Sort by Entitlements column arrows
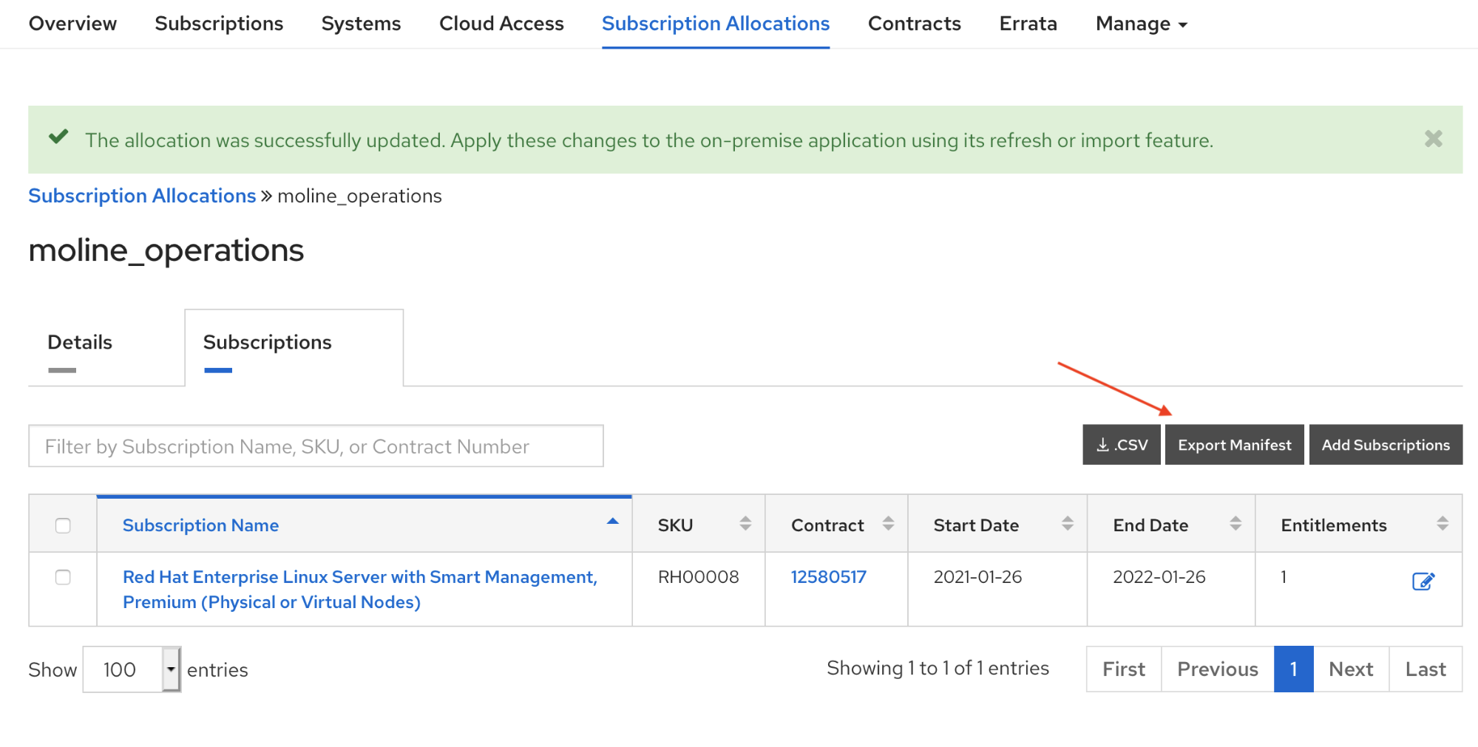Viewport: 1478px width, 747px height. click(x=1442, y=524)
